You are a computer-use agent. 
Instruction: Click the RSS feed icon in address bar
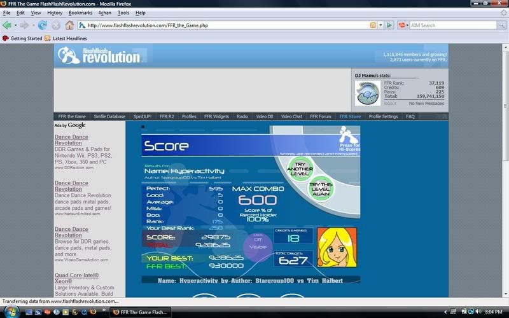tap(373, 25)
